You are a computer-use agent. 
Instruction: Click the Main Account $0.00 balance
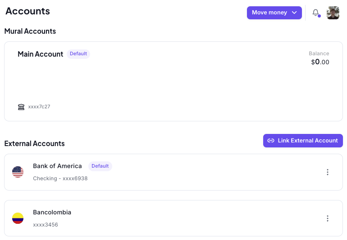(320, 62)
